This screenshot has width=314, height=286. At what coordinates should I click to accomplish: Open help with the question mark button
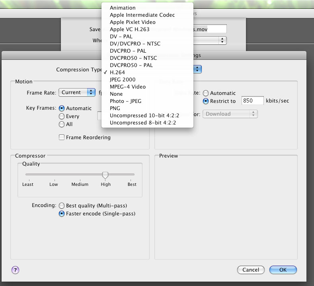15,270
